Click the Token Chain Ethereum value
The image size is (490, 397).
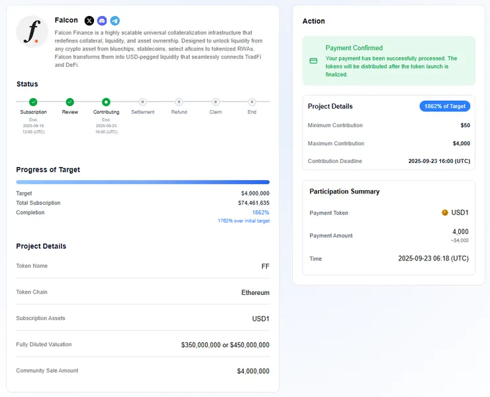(255, 292)
